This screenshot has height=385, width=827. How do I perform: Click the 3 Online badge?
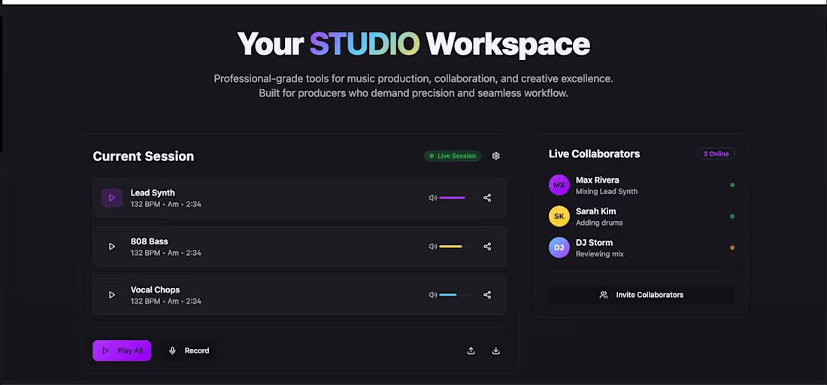coord(716,154)
